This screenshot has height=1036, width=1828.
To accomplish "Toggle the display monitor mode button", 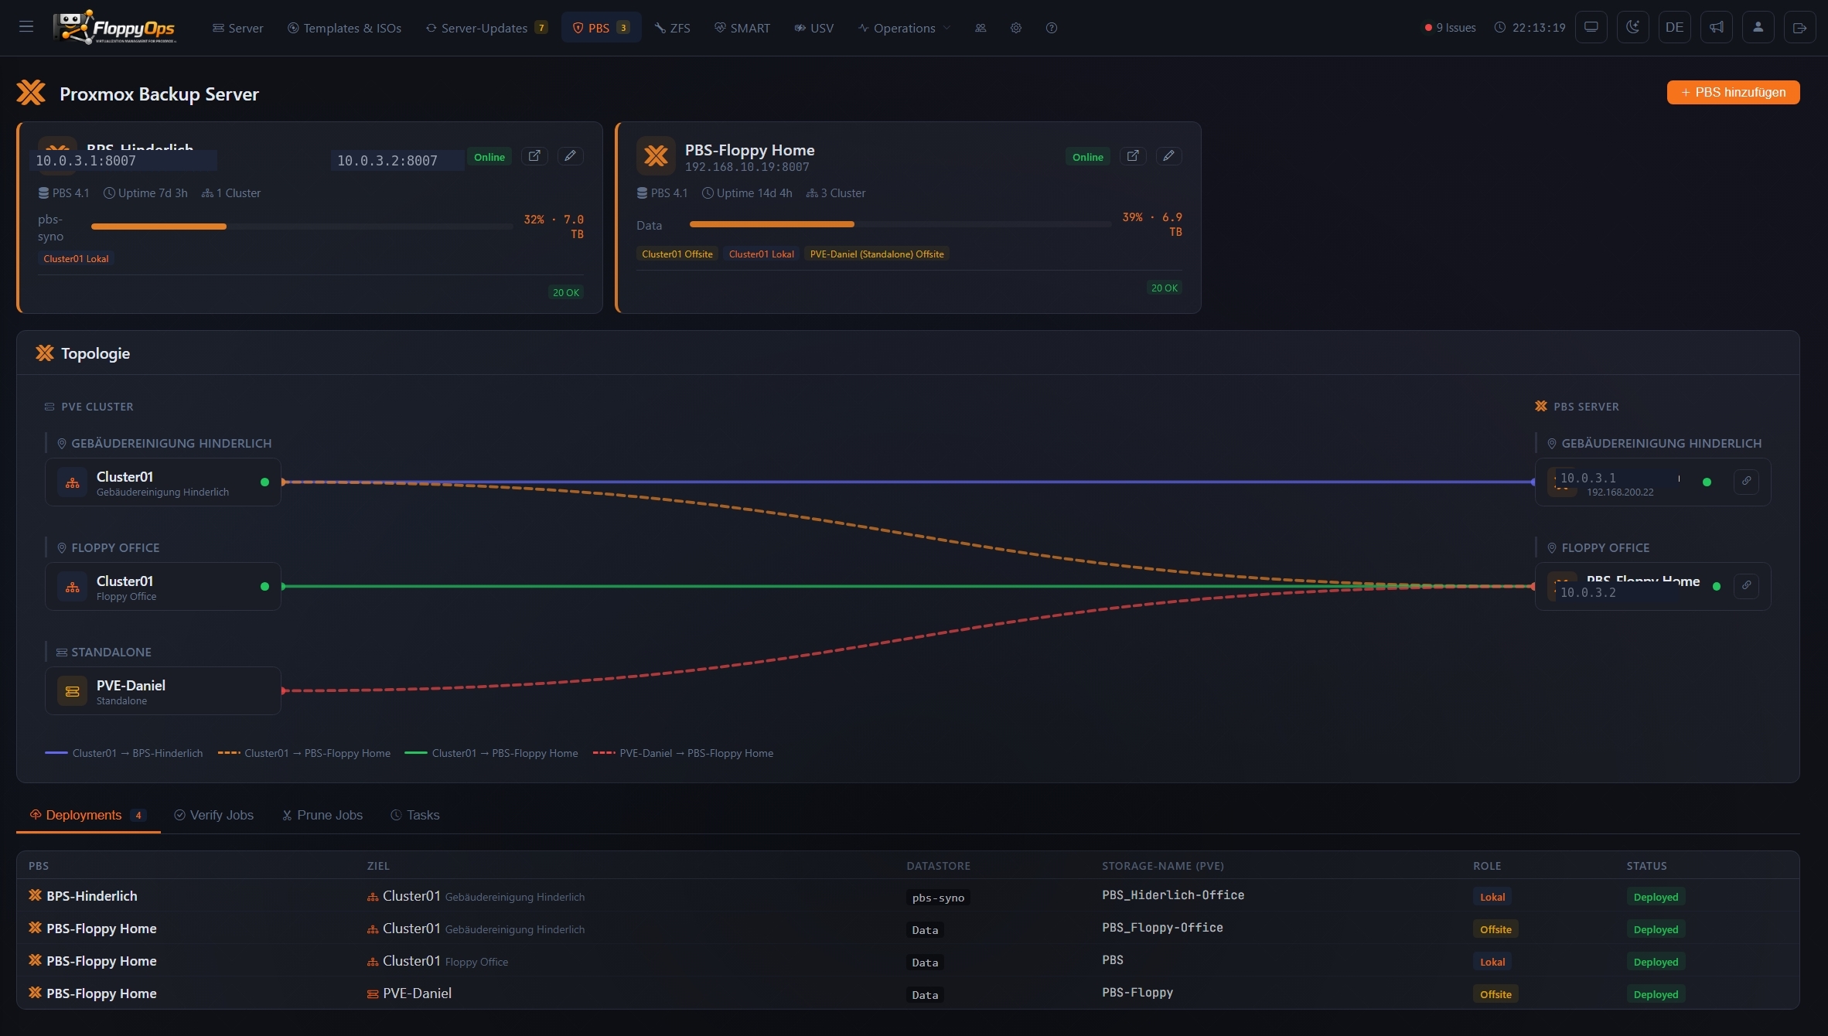I will pyautogui.click(x=1591, y=27).
